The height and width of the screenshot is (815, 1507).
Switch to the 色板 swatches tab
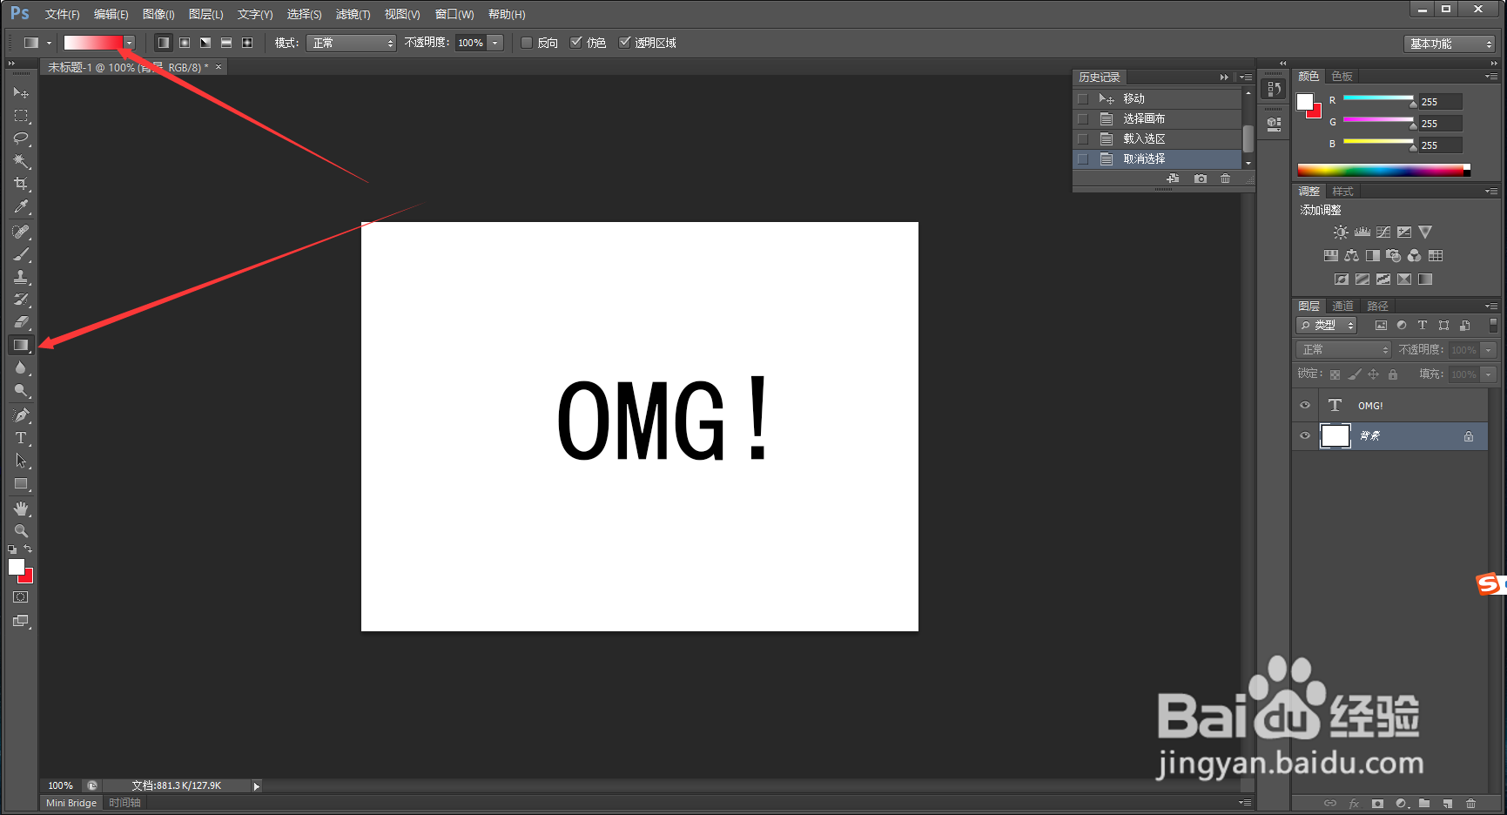1342,77
